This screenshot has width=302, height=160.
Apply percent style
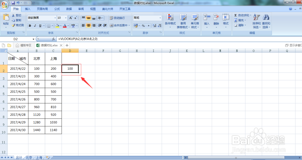pos(143,25)
